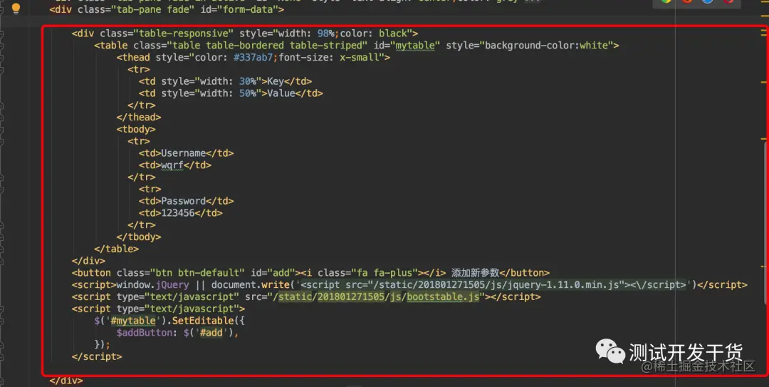Click the "wqrf" table cell line
This screenshot has height=387, width=769.
[x=175, y=165]
